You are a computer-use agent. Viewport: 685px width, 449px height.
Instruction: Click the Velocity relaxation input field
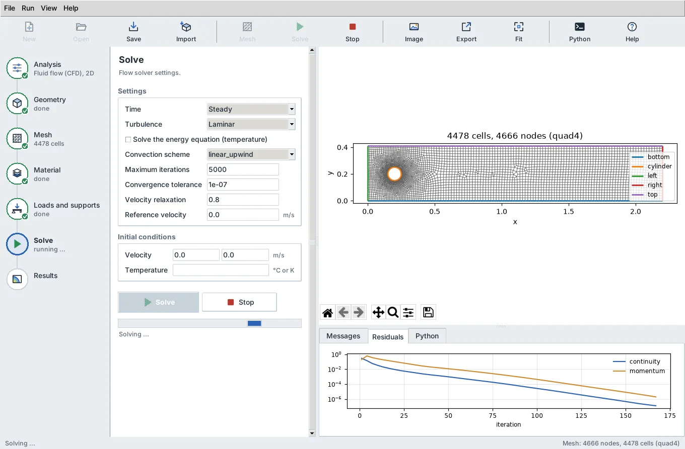(243, 200)
